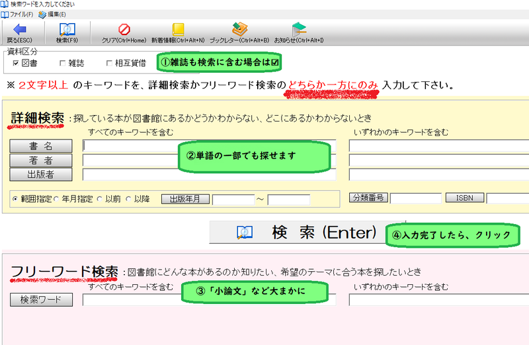Uncheck the 図書 checkbox
The width and height of the screenshot is (529, 345).
point(17,63)
